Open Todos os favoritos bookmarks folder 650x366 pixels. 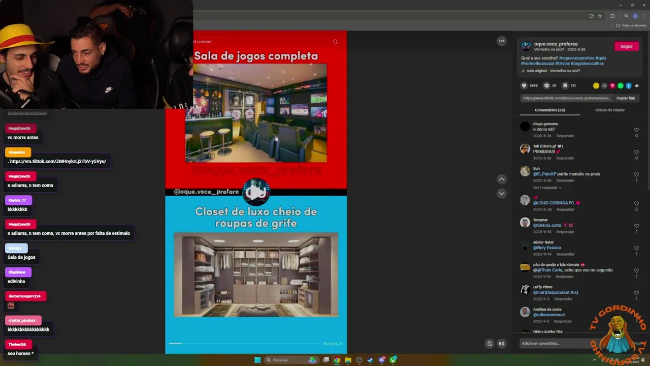click(631, 25)
